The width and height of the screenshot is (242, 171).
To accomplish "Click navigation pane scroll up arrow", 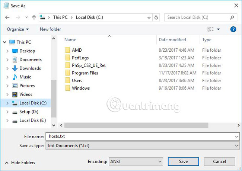I will 54,38.
